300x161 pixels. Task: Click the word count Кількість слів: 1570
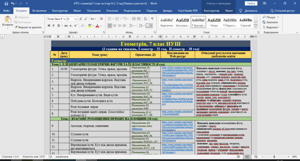[x=34, y=157]
